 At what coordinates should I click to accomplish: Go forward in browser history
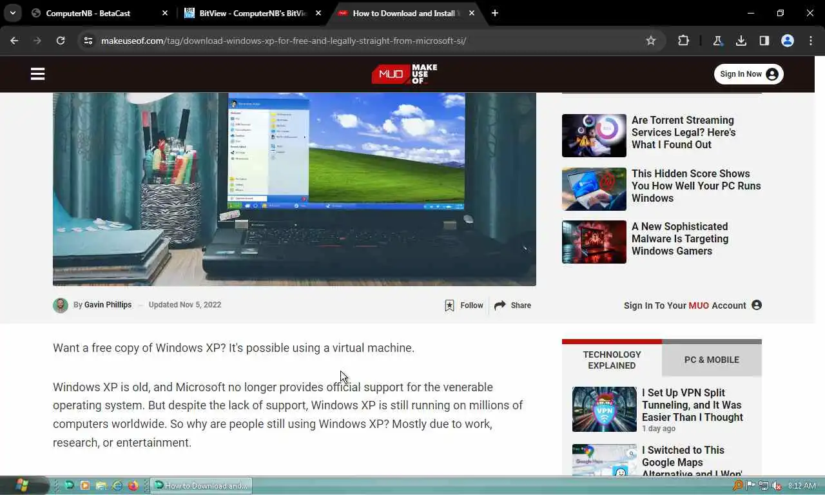(x=37, y=41)
